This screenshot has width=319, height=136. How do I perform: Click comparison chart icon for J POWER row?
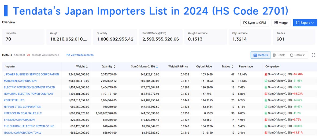[x=266, y=74]
